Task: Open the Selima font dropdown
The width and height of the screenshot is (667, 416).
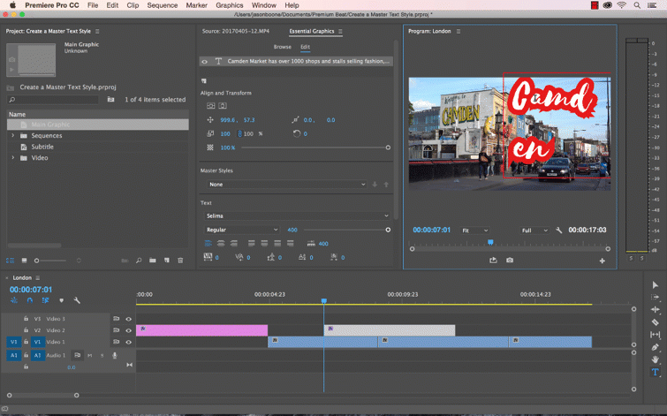Action: (x=297, y=216)
